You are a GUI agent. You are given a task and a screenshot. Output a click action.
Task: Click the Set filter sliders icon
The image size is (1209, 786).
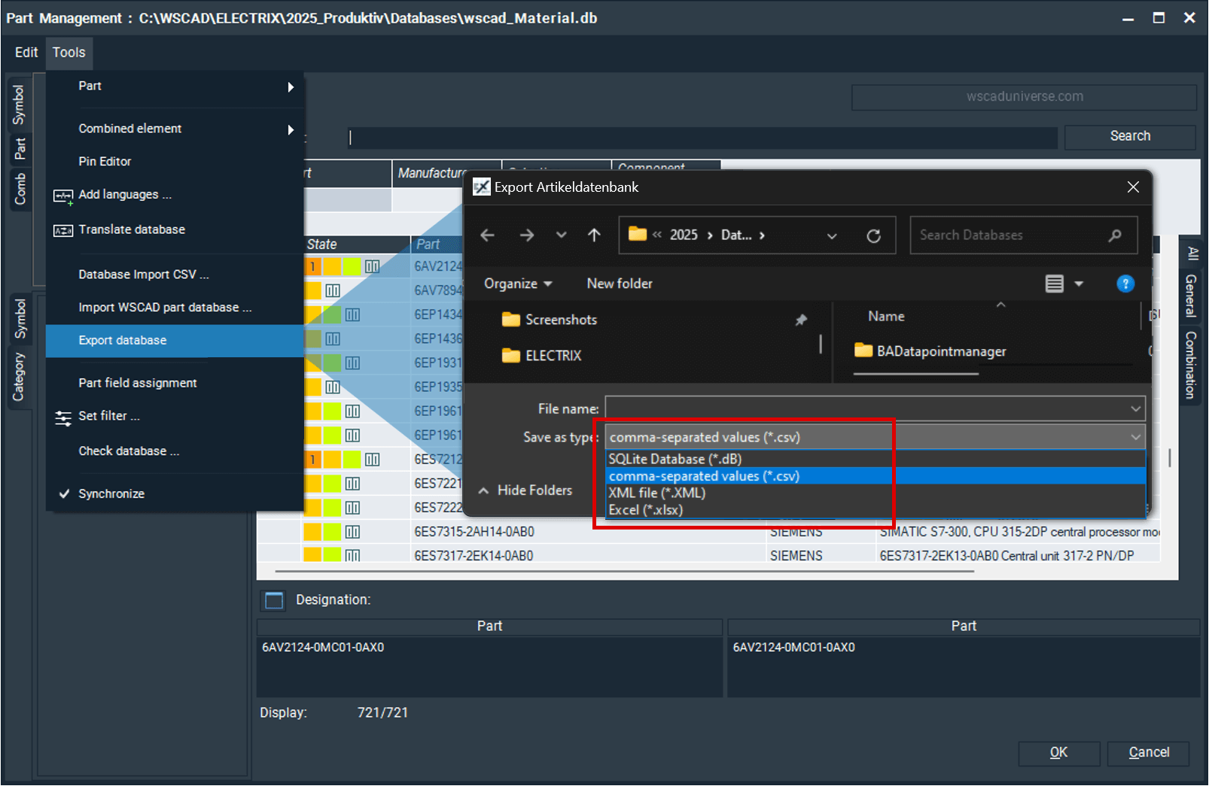[x=63, y=417]
